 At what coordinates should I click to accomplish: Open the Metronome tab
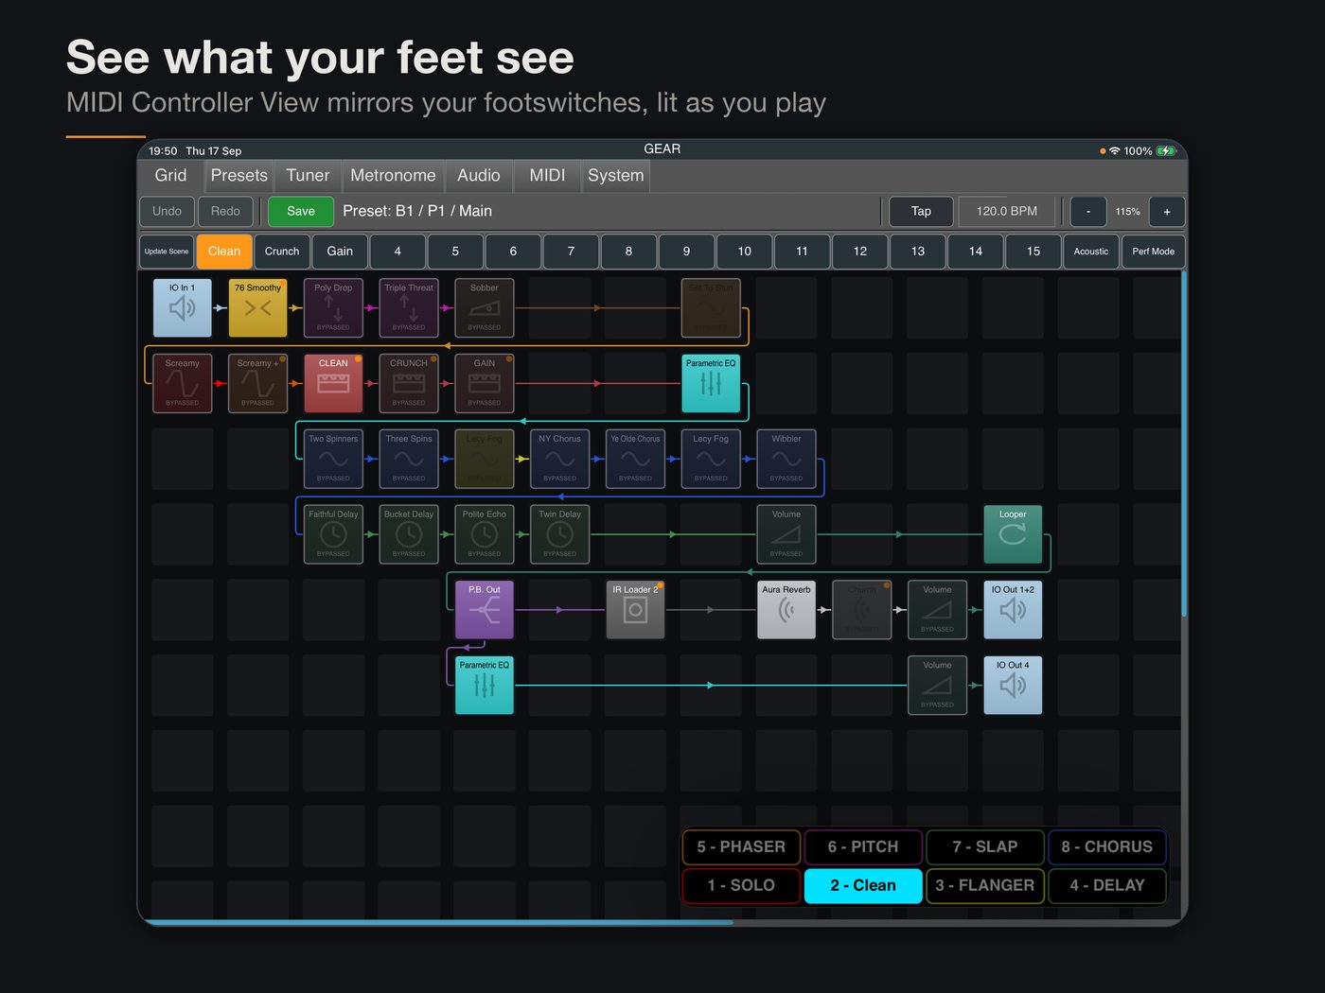[393, 176]
